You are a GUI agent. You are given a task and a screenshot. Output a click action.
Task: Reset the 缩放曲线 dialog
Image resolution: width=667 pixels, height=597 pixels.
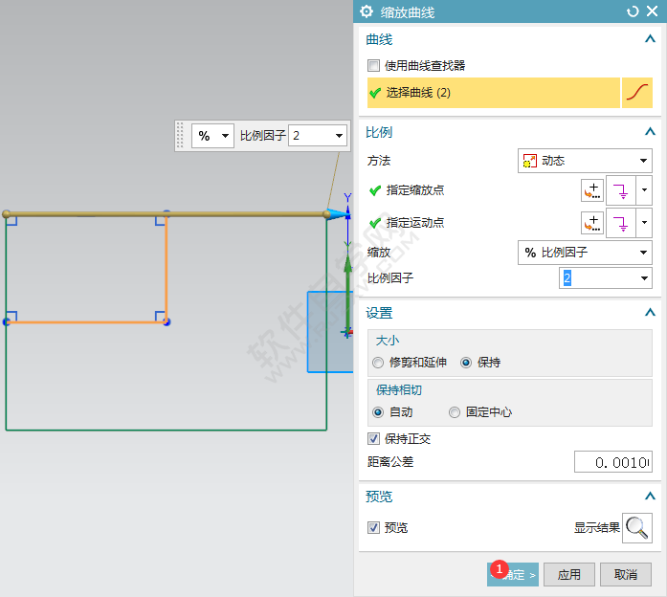tap(633, 11)
